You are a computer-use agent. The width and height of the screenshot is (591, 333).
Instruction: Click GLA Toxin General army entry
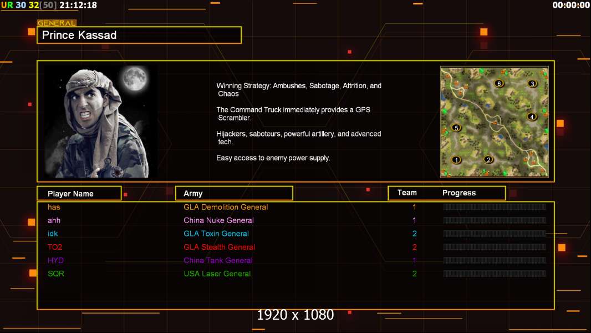[216, 234]
